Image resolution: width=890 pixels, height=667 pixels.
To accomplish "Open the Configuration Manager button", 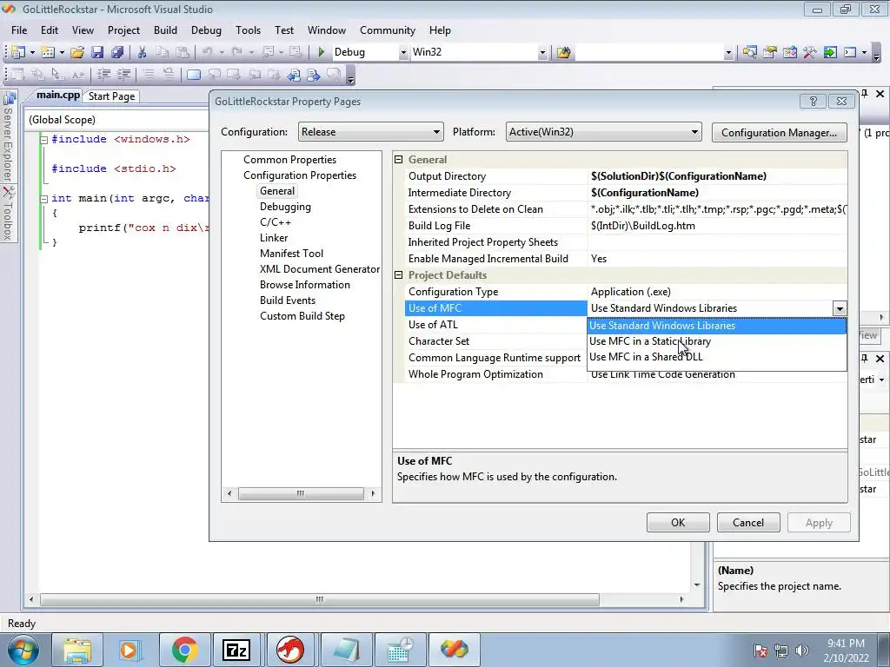I will coord(779,133).
